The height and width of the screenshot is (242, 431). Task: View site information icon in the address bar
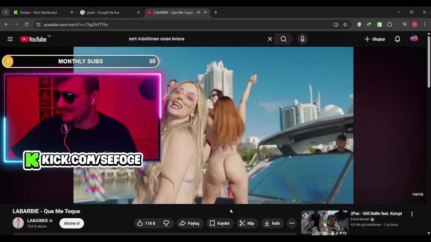(38, 25)
